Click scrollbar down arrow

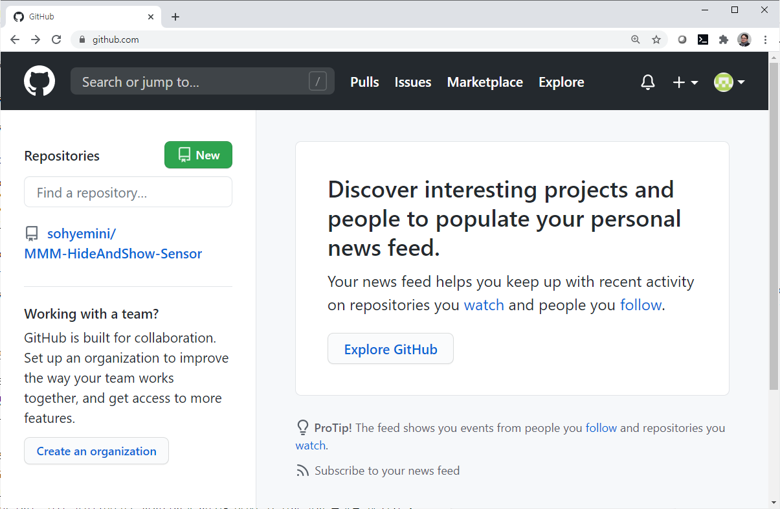(774, 502)
